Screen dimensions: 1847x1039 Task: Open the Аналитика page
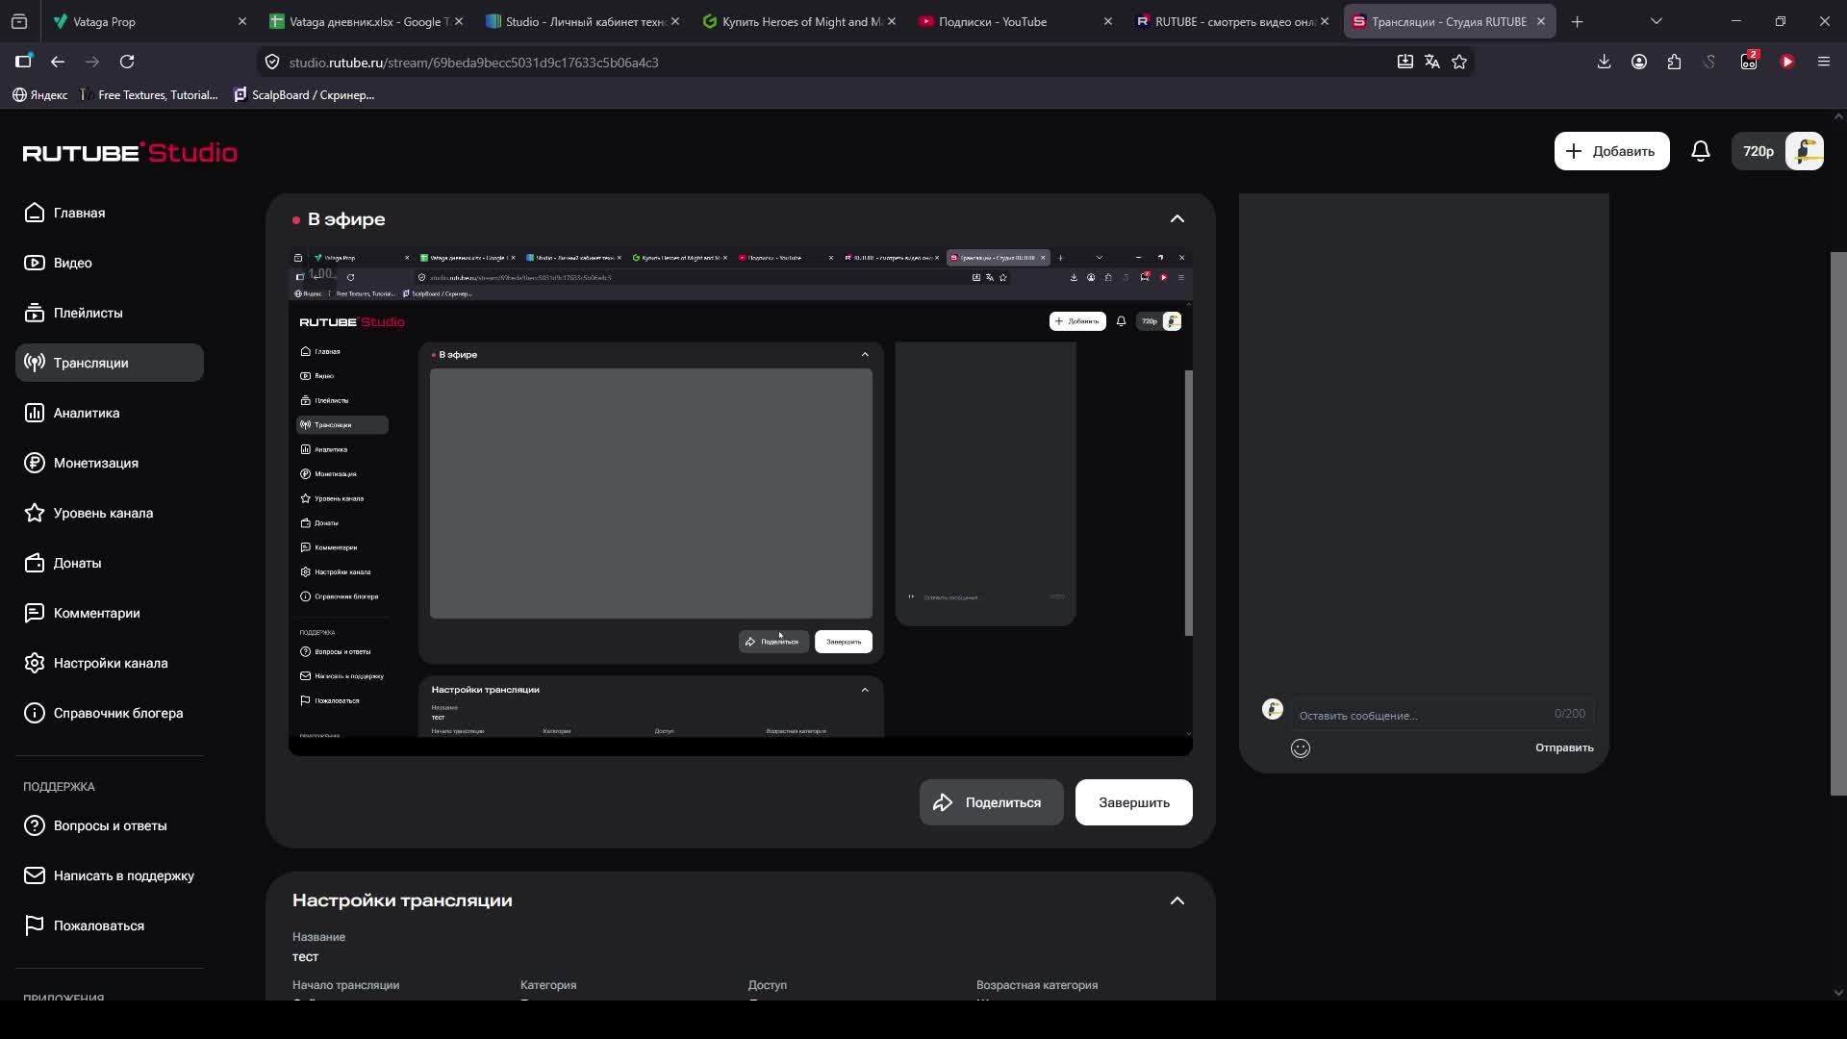click(110, 413)
